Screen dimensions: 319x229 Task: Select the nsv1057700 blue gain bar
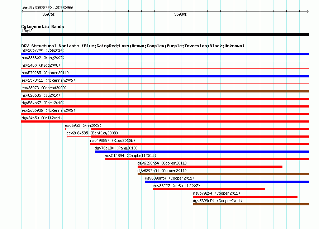coord(165,54)
